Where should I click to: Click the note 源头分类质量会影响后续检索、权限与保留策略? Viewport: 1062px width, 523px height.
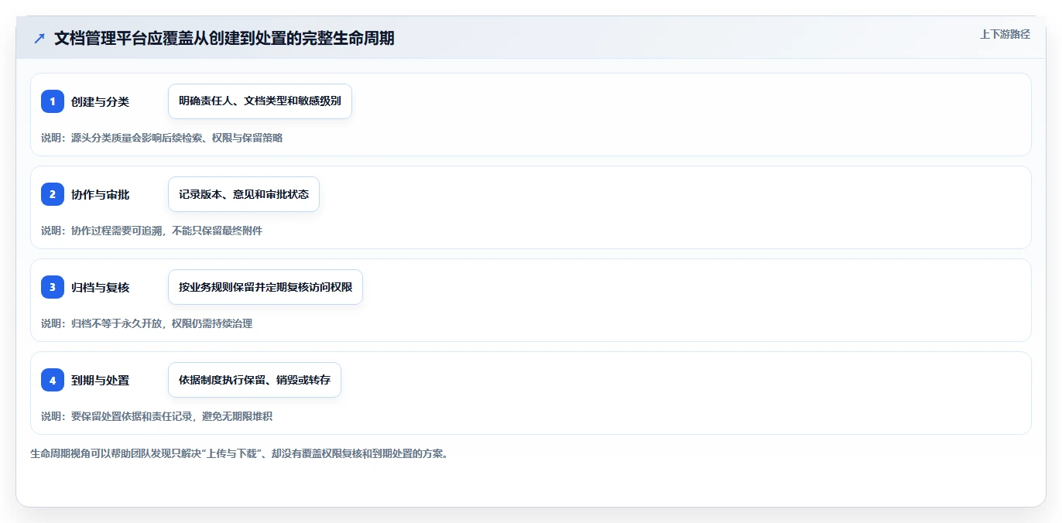162,138
